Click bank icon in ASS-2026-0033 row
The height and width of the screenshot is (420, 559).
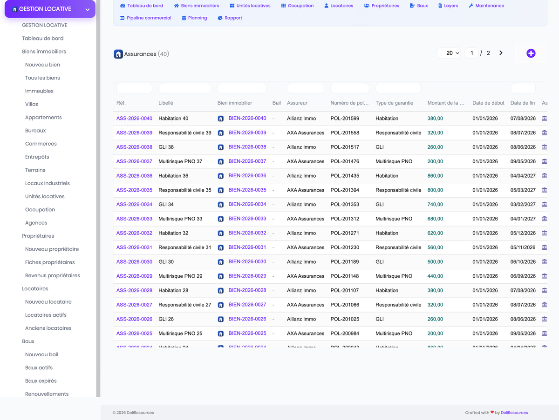(x=545, y=219)
